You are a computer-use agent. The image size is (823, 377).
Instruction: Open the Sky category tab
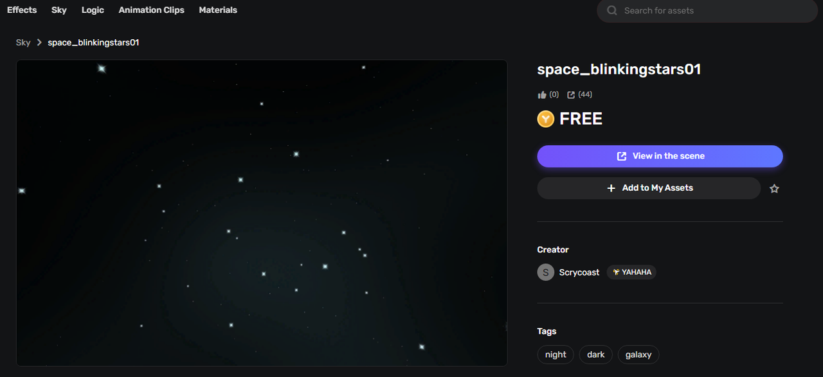coord(59,10)
